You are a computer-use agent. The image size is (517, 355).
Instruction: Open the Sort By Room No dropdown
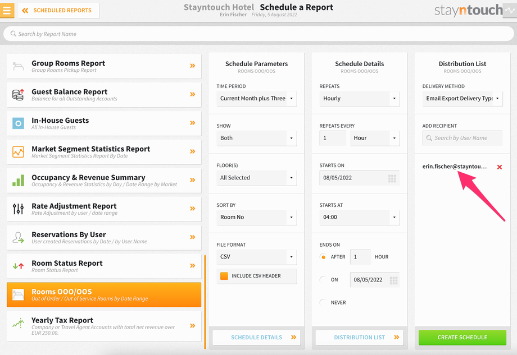pos(256,218)
